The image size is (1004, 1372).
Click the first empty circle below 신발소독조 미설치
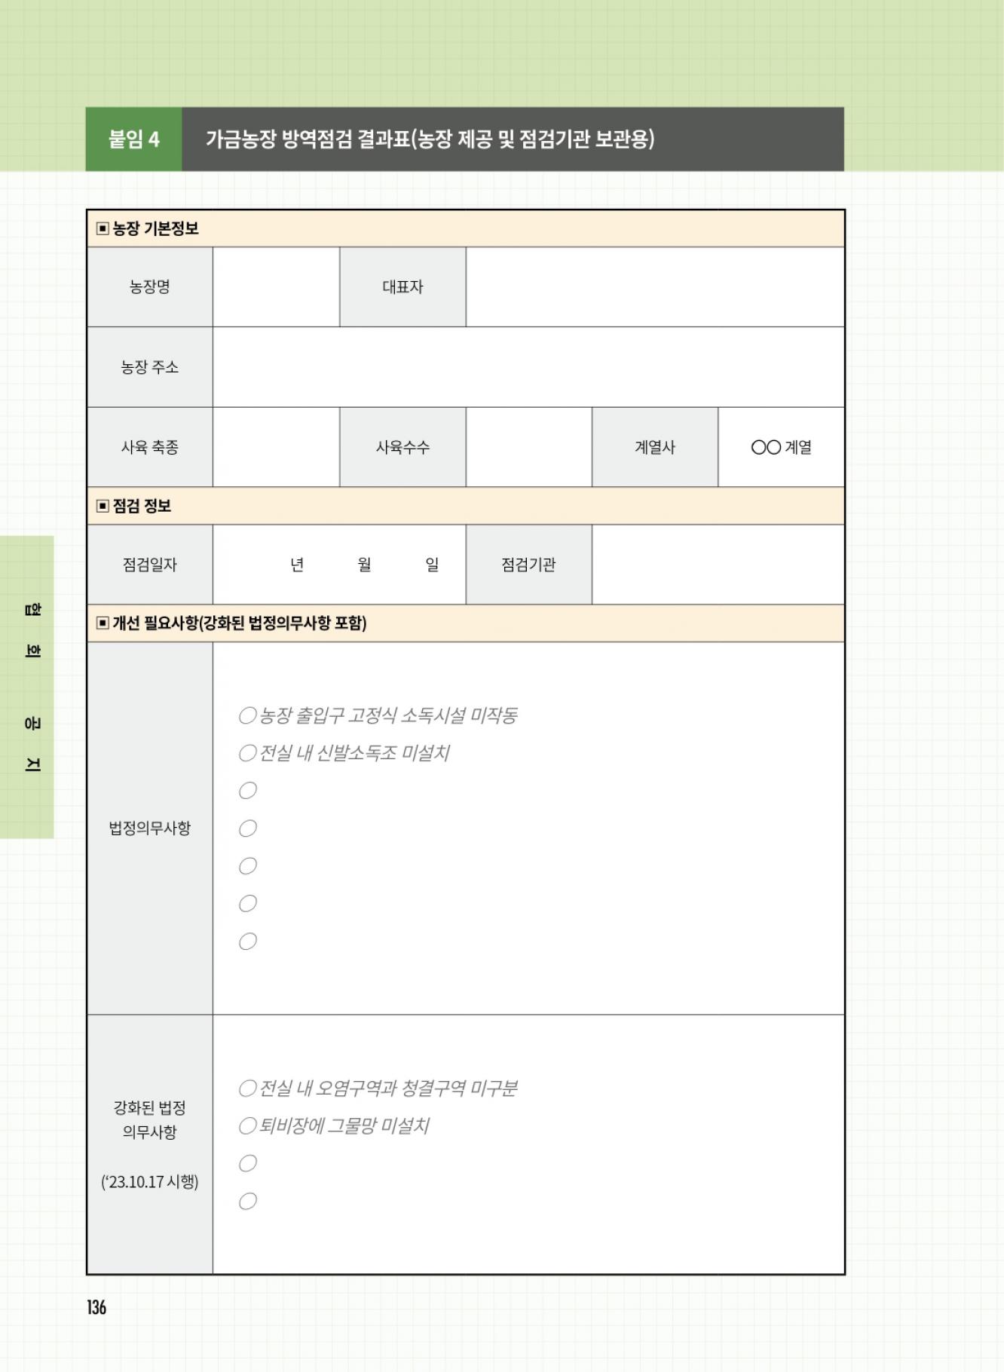click(247, 791)
